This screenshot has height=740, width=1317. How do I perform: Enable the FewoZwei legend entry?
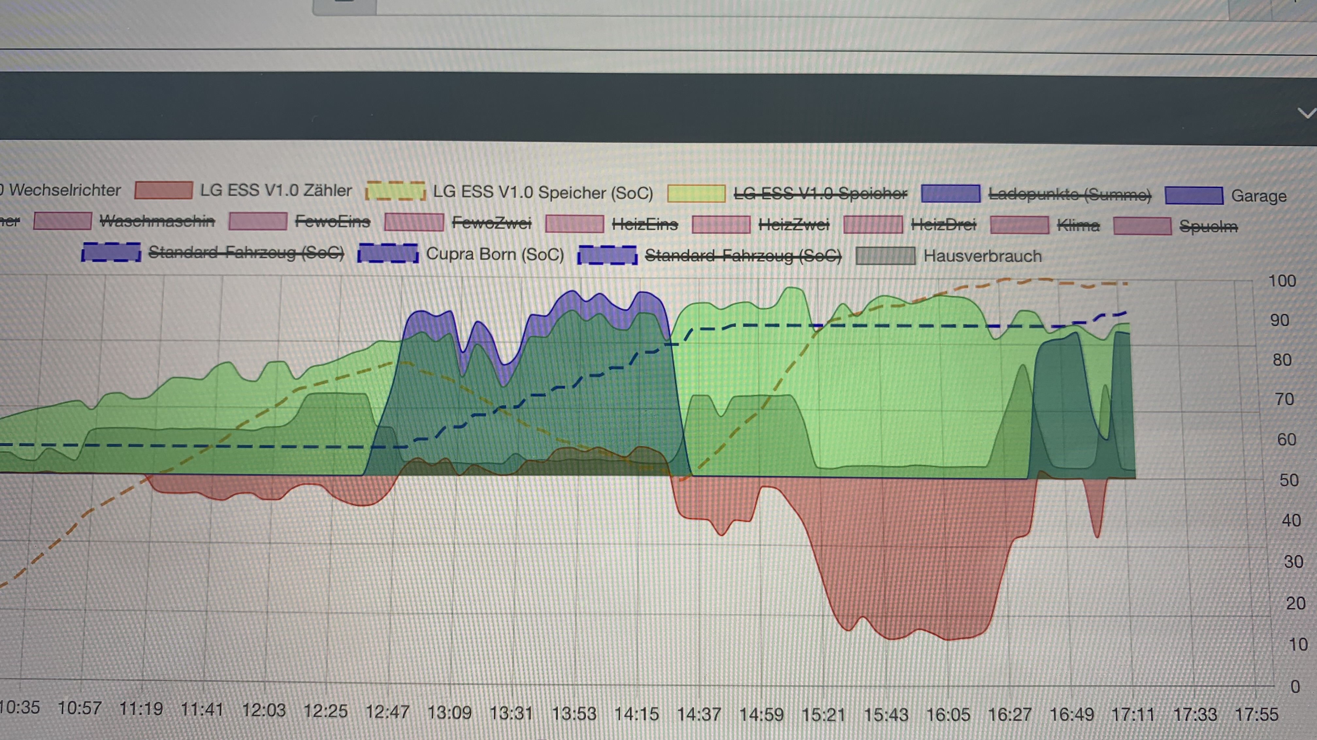pyautogui.click(x=491, y=223)
